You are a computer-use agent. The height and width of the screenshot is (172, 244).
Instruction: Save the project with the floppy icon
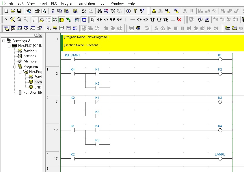tap(19, 11)
